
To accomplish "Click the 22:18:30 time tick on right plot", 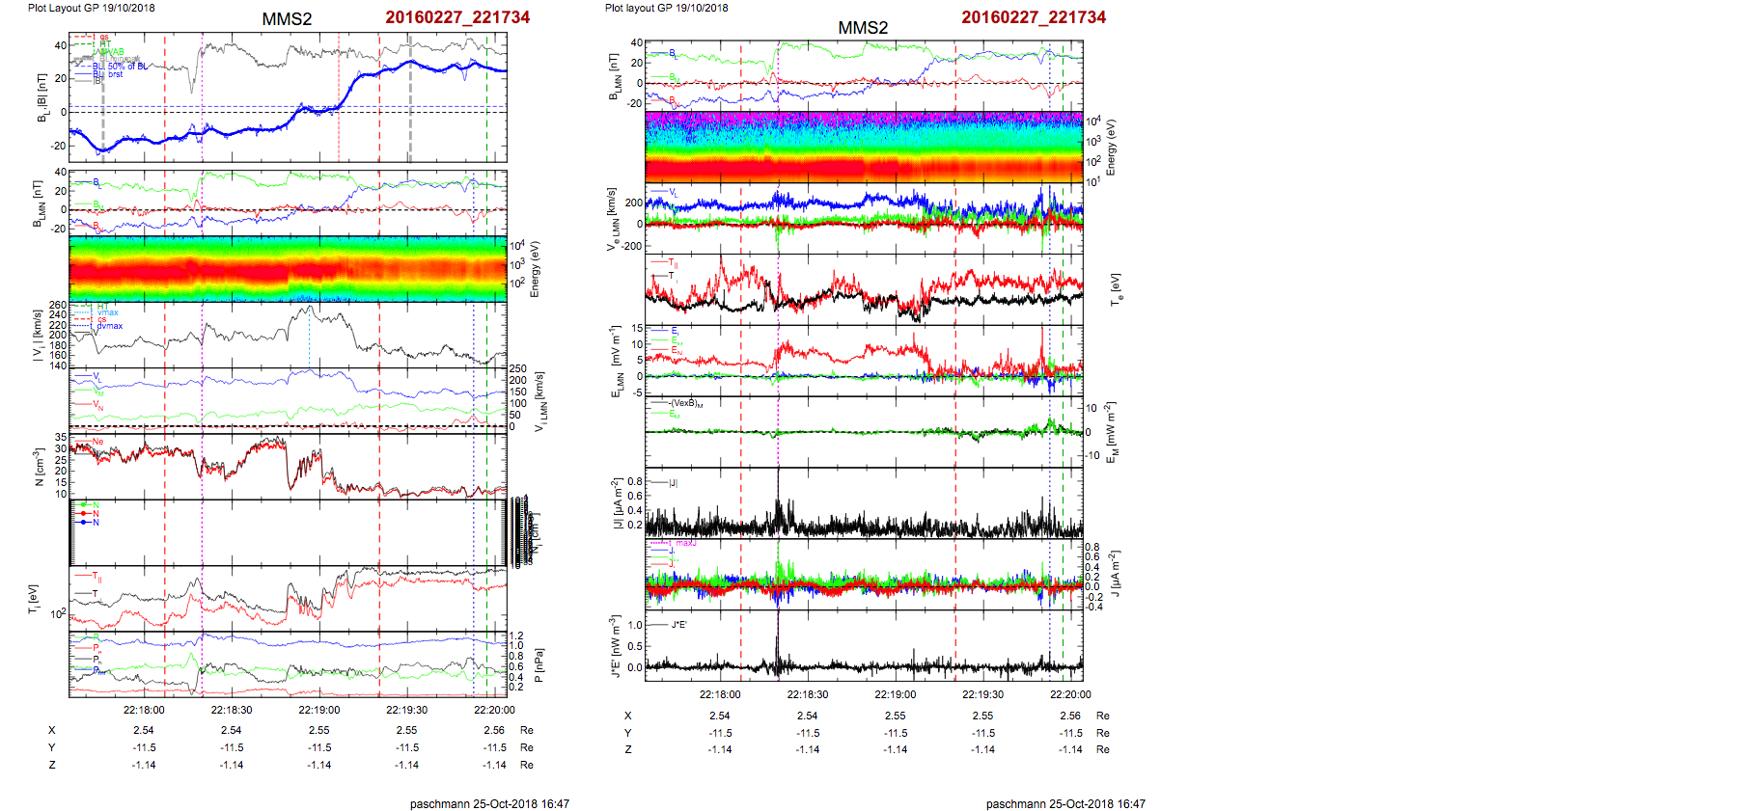I will coord(808,694).
